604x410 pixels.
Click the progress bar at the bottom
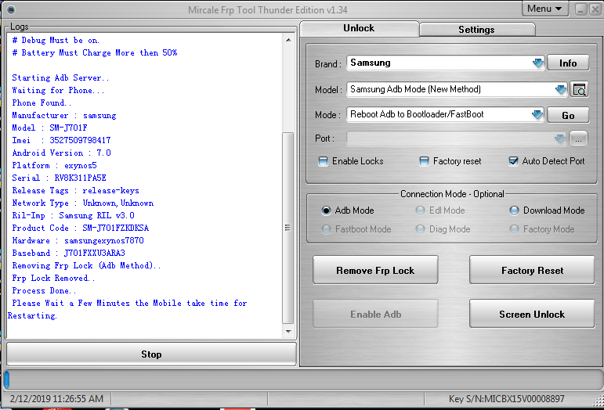(x=302, y=379)
